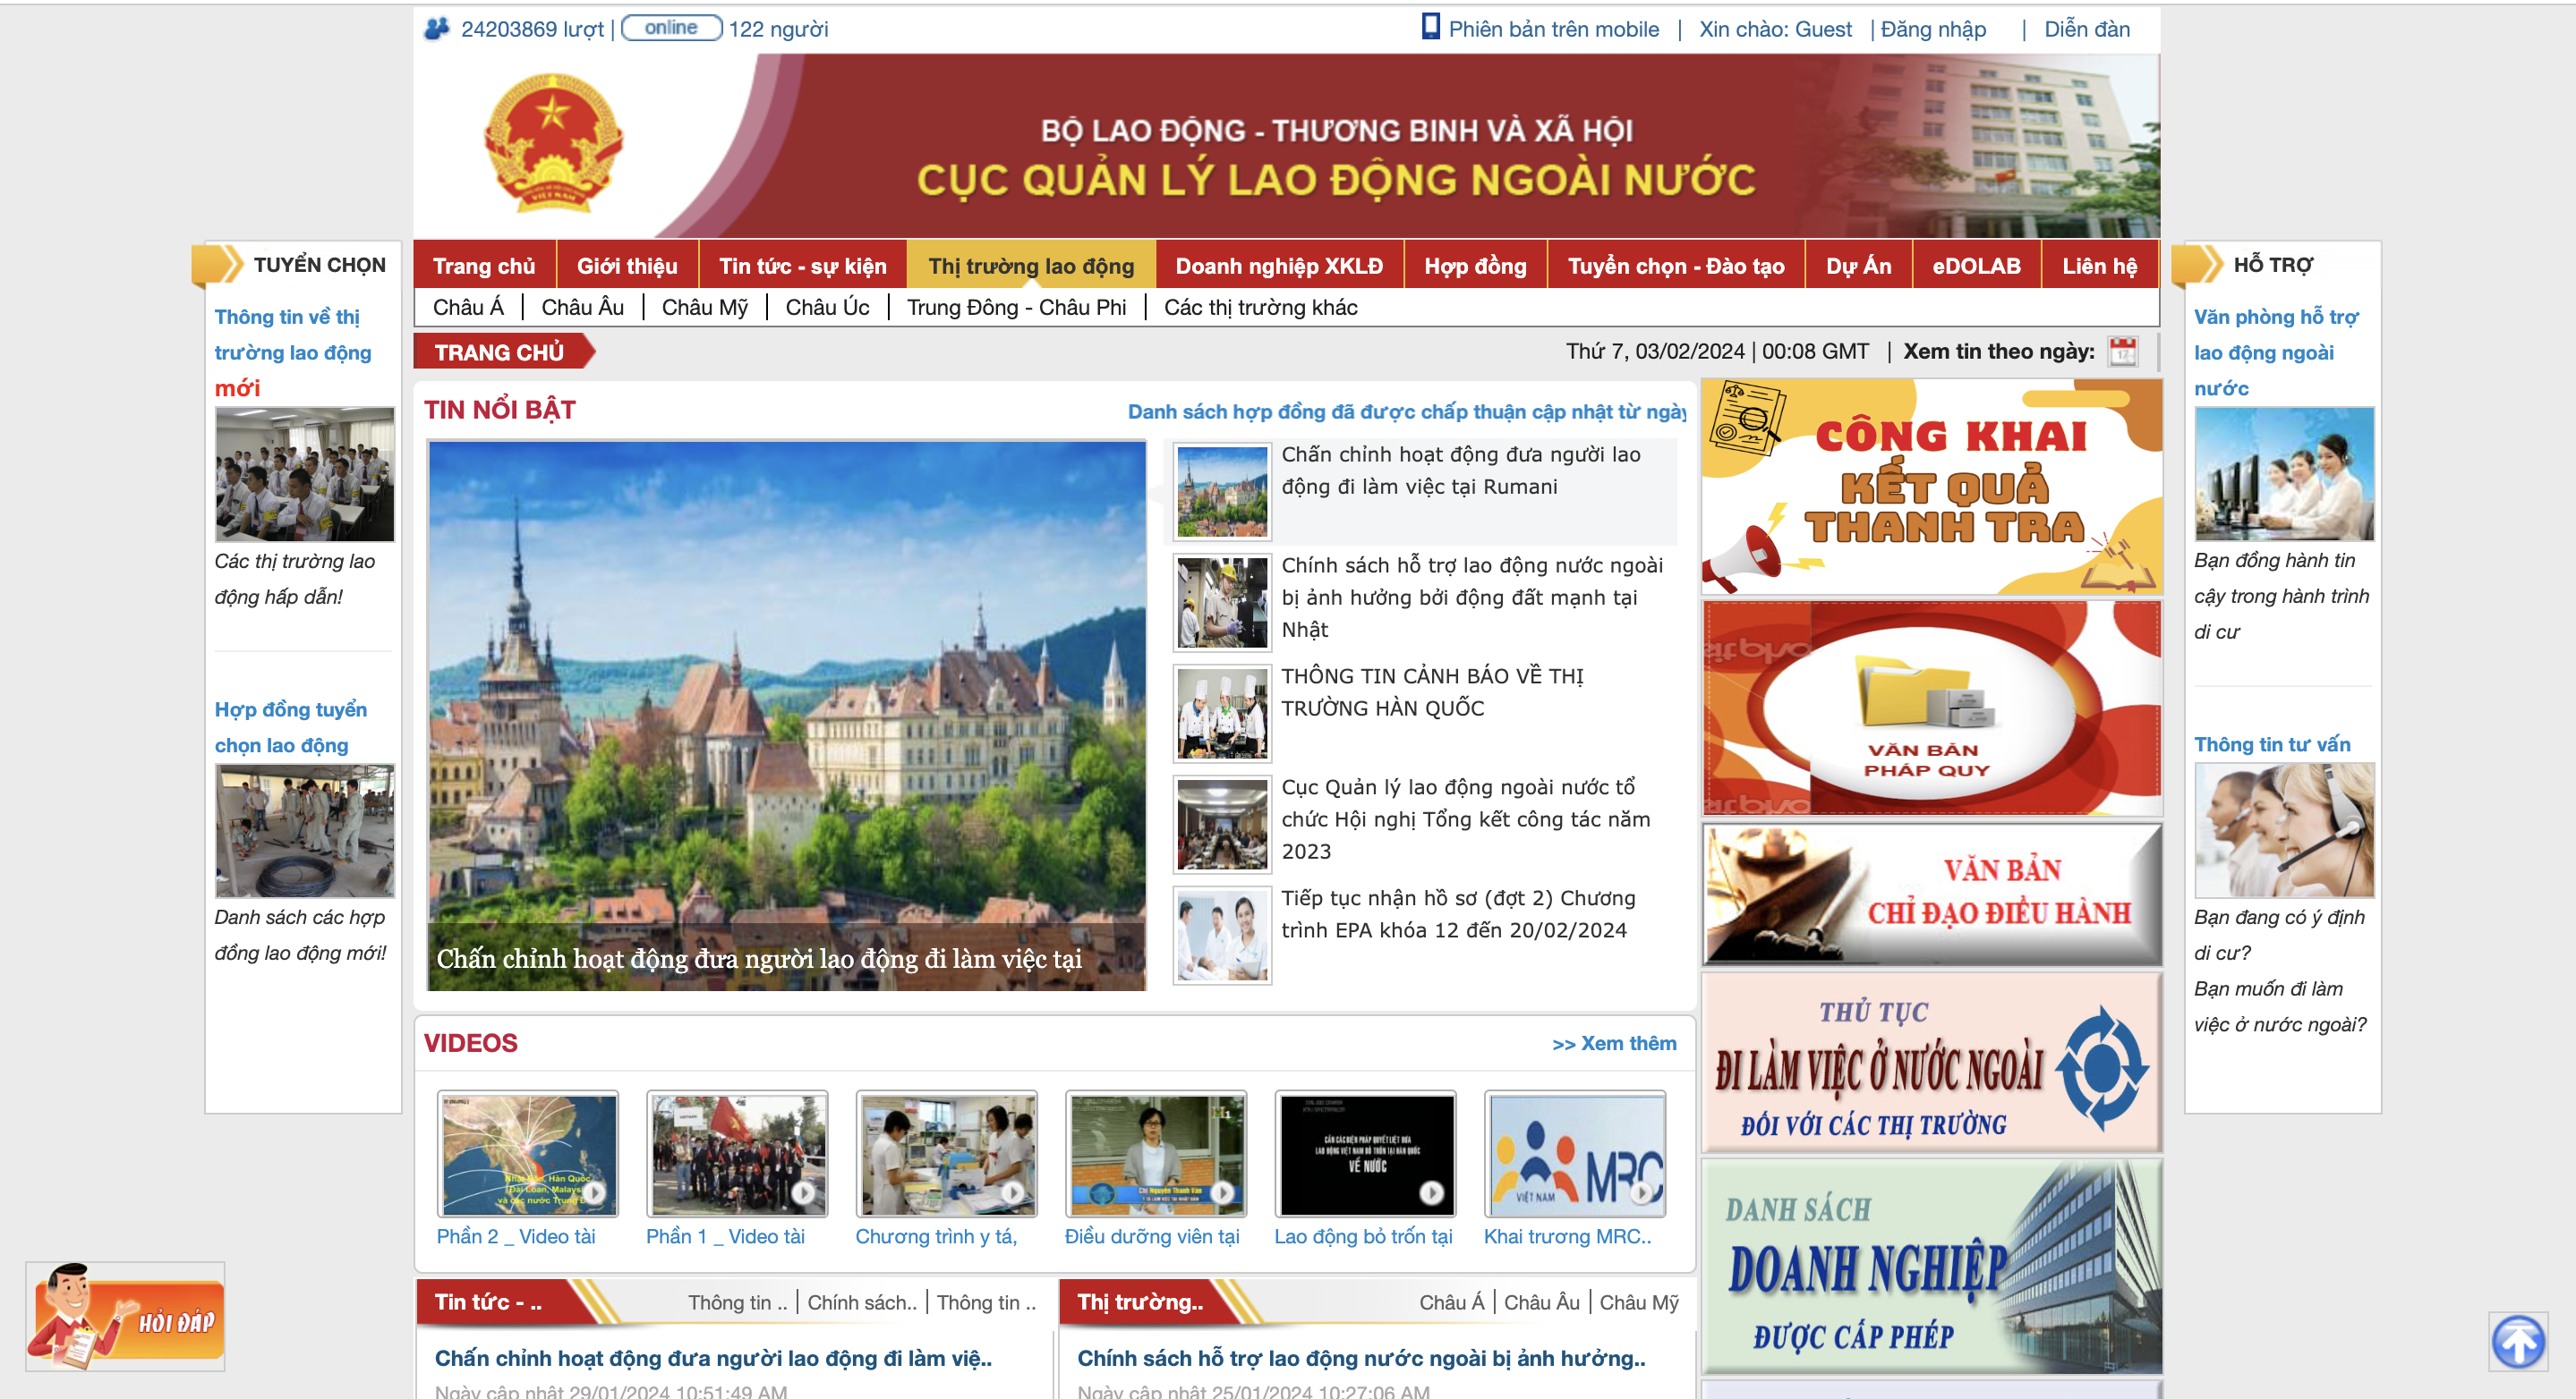Click the calendar icon beside Xem tin theo ngày

click(2121, 352)
